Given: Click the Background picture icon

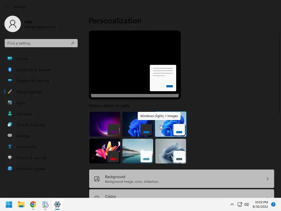Looking at the screenshot, I should (x=97, y=179).
